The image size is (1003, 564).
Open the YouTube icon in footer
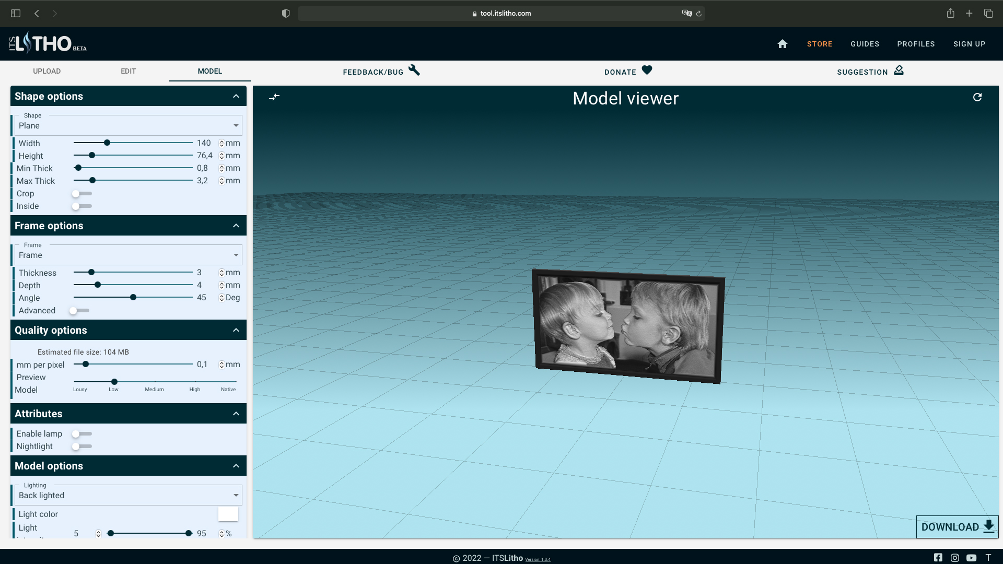pyautogui.click(x=971, y=557)
